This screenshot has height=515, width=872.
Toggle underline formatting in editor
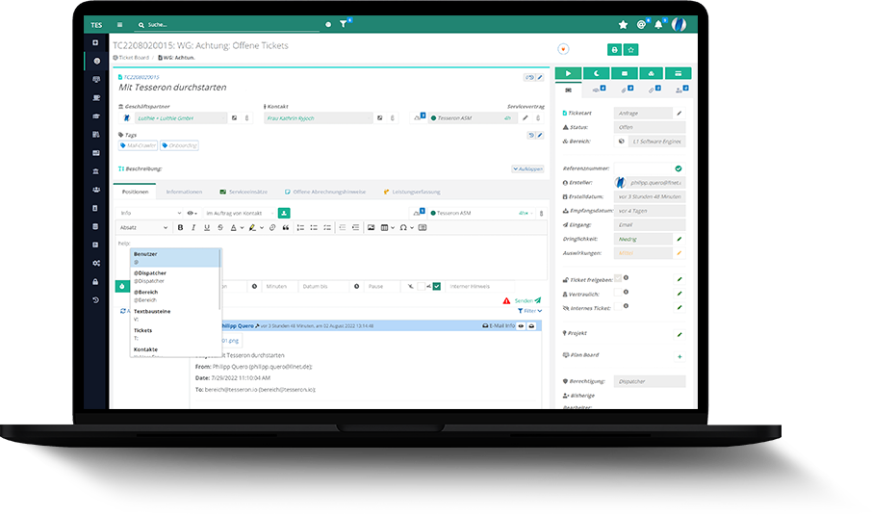pyautogui.click(x=207, y=227)
